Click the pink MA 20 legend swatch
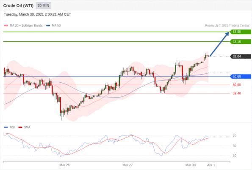The width and height of the screenshot is (252, 170). tap(6, 25)
